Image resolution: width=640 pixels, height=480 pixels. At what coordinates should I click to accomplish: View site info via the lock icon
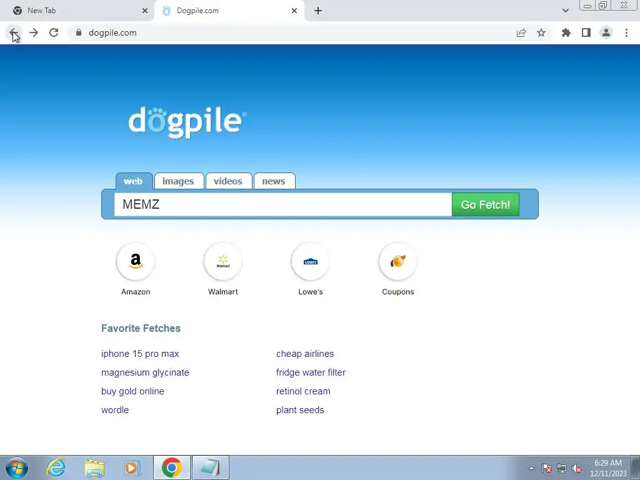pyautogui.click(x=79, y=32)
